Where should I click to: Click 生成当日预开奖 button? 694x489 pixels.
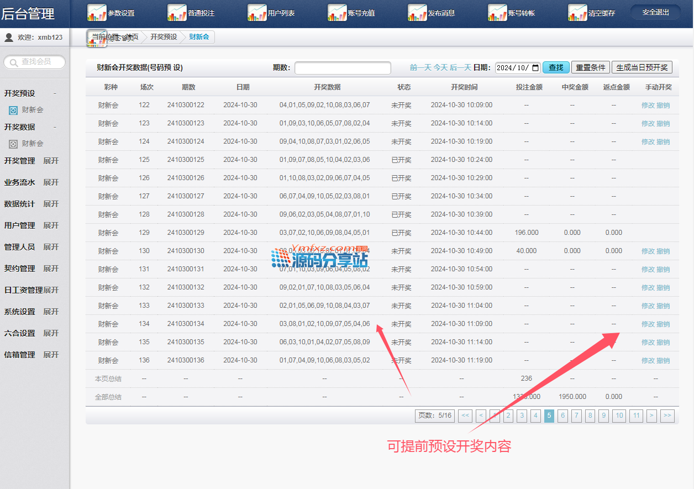tap(642, 67)
